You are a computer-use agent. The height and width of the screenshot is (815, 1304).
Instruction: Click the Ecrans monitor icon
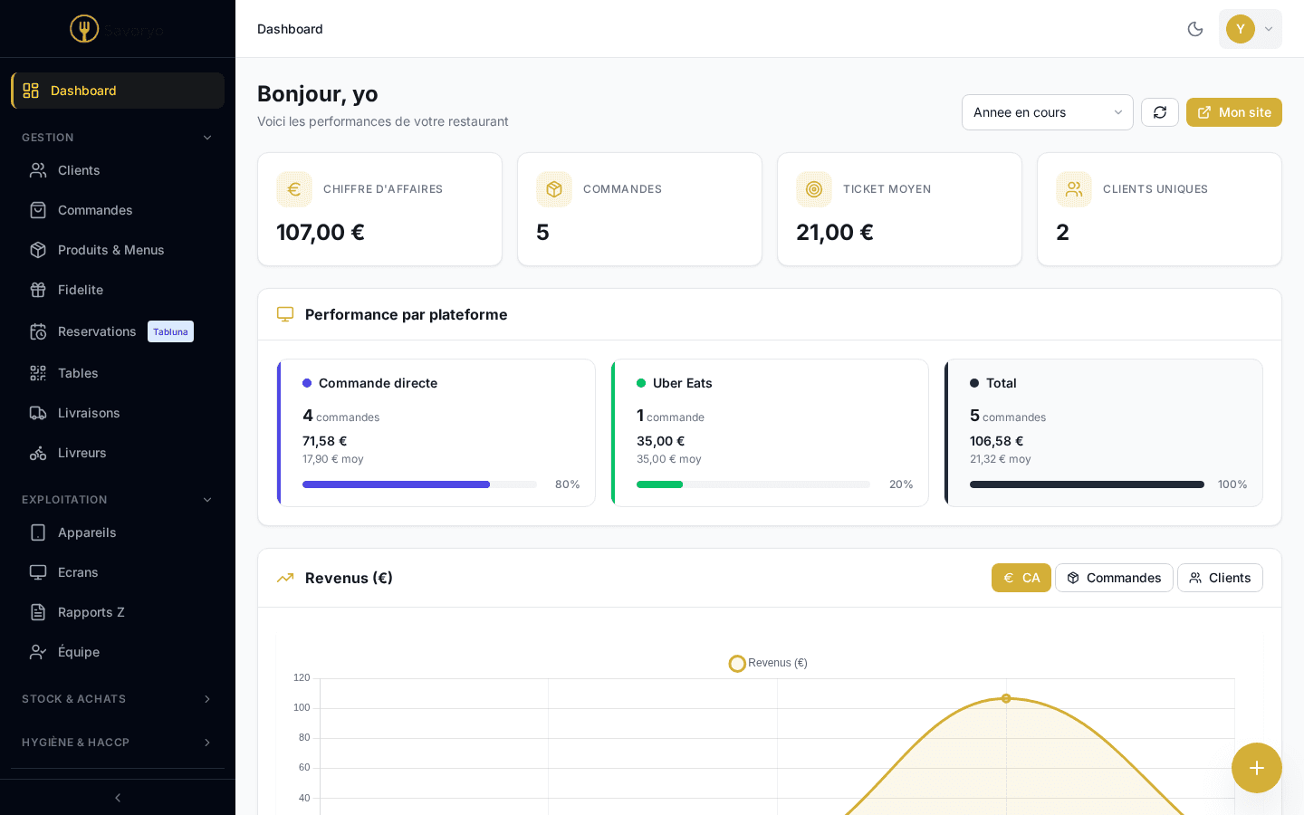click(x=38, y=572)
